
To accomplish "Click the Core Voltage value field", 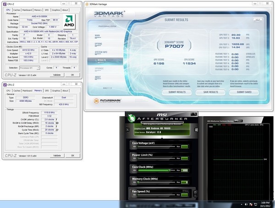I will click(x=185, y=146).
